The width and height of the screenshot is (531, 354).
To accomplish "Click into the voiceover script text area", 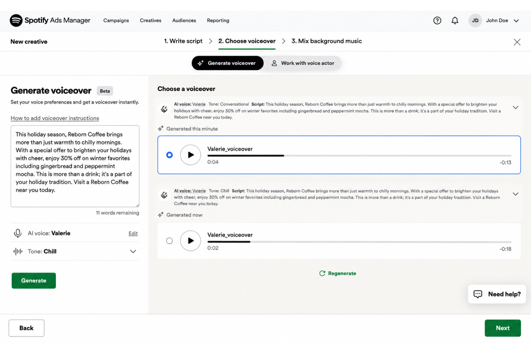I will (75, 166).
